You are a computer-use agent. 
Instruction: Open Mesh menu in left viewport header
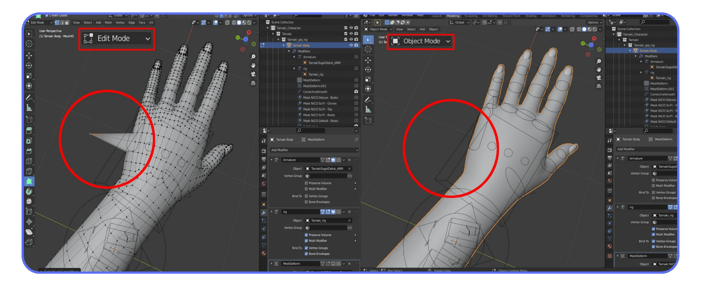coord(108,23)
